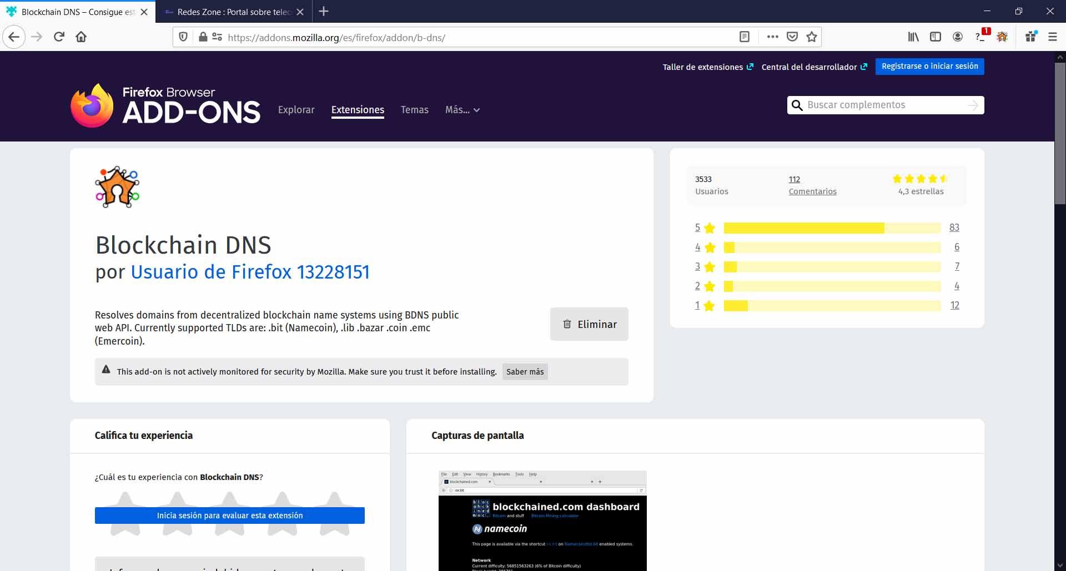This screenshot has width=1066, height=571.
Task: Click the 3-star rating bar
Action: click(x=832, y=267)
